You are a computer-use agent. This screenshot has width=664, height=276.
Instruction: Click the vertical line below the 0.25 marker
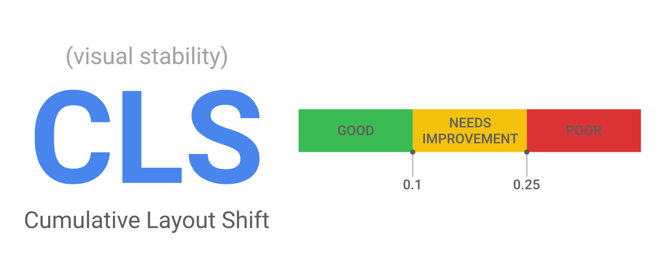pos(527,164)
